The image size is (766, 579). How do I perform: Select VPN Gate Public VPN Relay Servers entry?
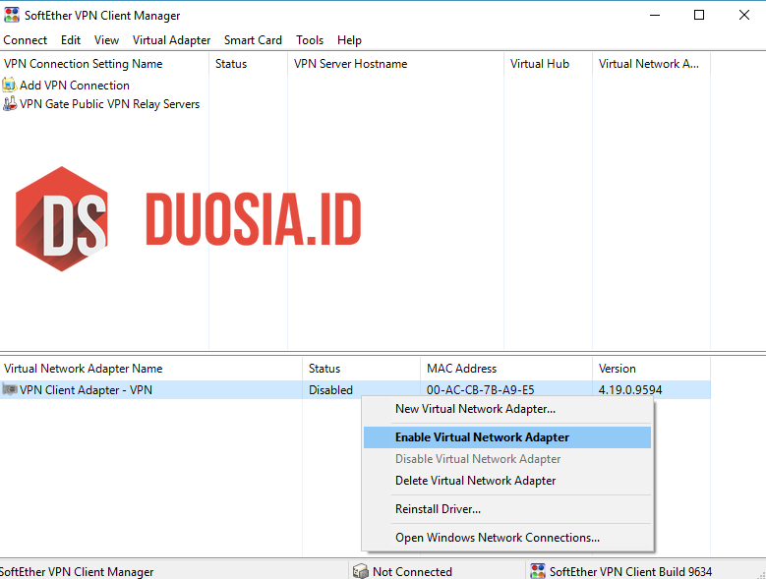tap(109, 103)
